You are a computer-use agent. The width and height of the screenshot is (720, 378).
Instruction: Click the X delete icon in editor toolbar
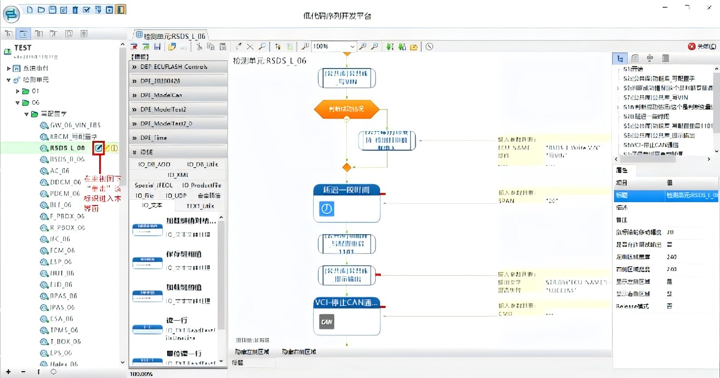250,47
